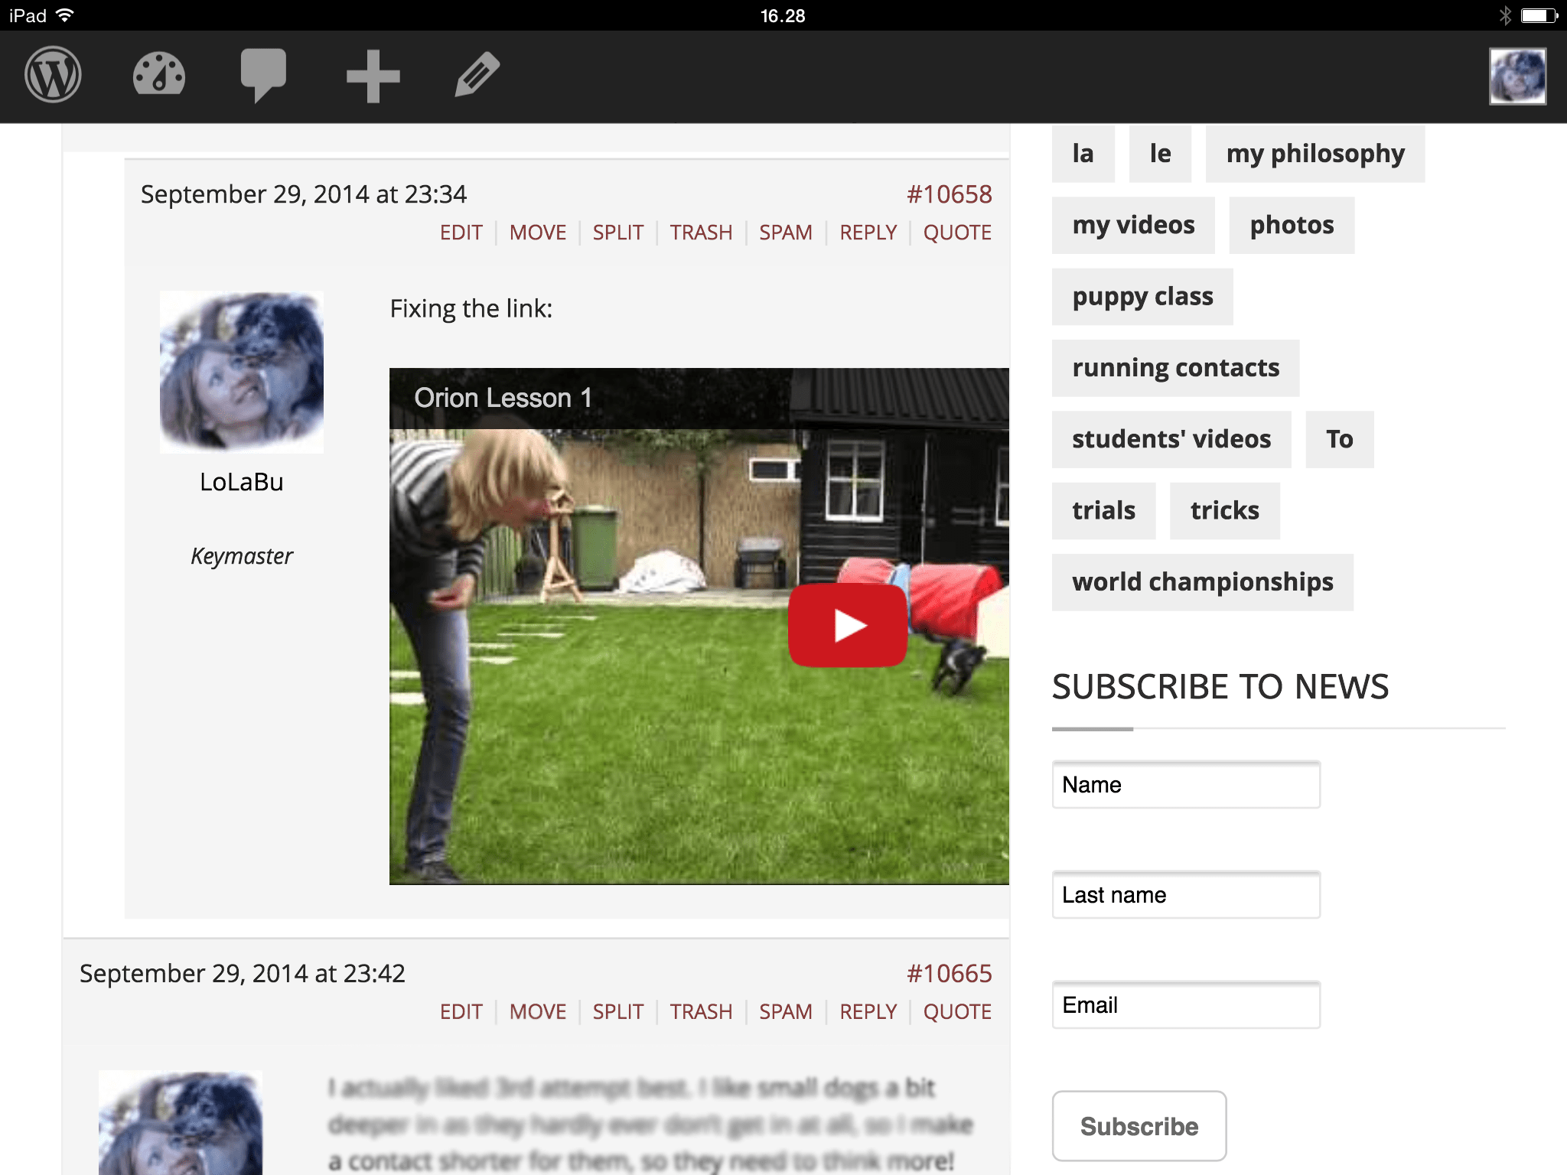Click EDIT on post #10658
The image size is (1567, 1175).
click(461, 233)
